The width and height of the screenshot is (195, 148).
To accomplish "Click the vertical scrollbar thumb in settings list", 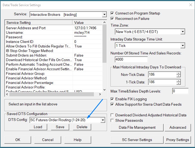I will 104,43.
